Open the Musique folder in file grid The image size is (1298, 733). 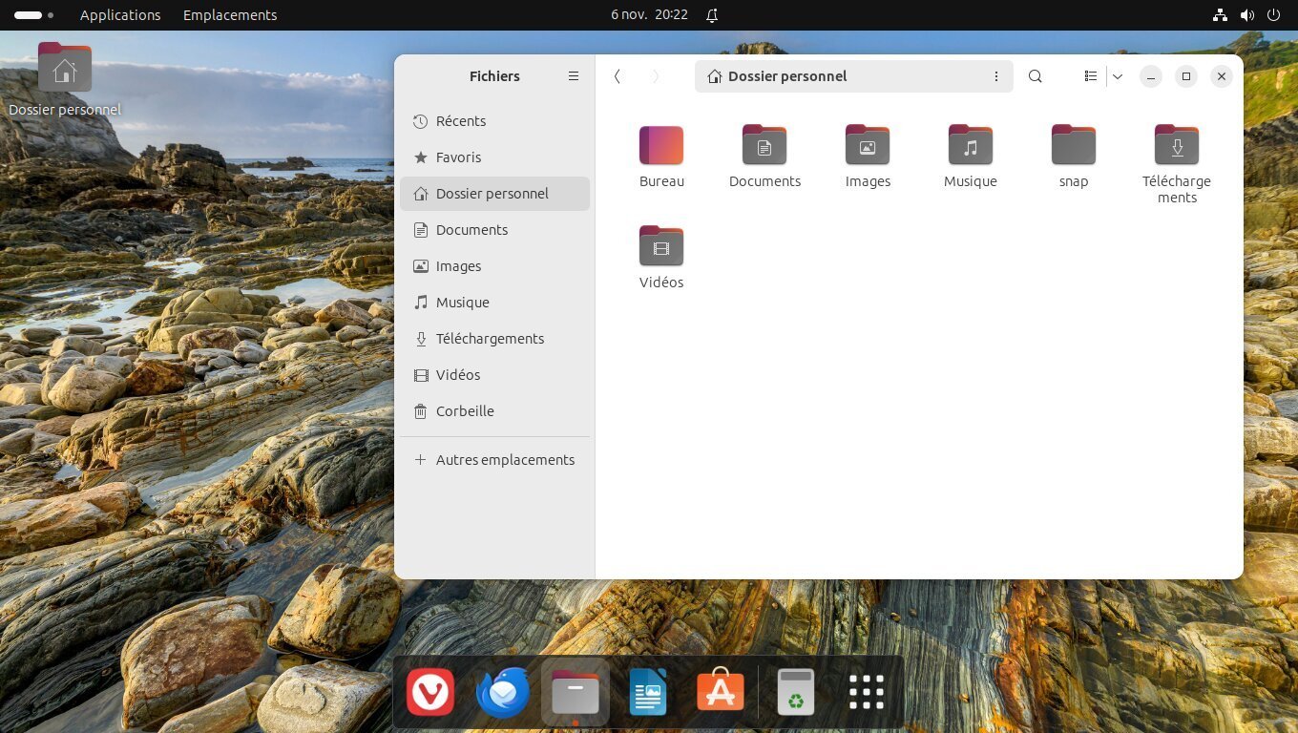coord(970,146)
